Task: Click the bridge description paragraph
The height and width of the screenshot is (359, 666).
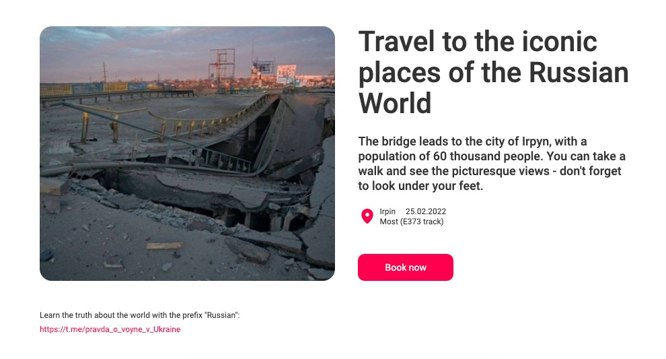Action: click(492, 163)
